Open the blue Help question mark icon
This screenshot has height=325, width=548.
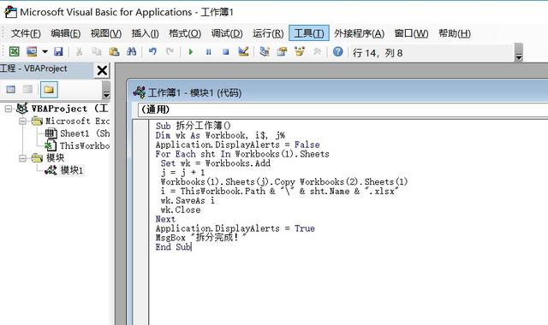[337, 51]
